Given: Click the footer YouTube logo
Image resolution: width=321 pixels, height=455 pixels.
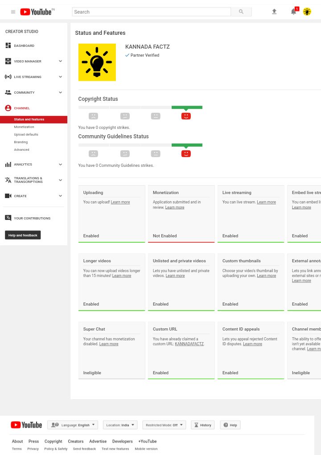Looking at the screenshot, I should tap(26, 425).
